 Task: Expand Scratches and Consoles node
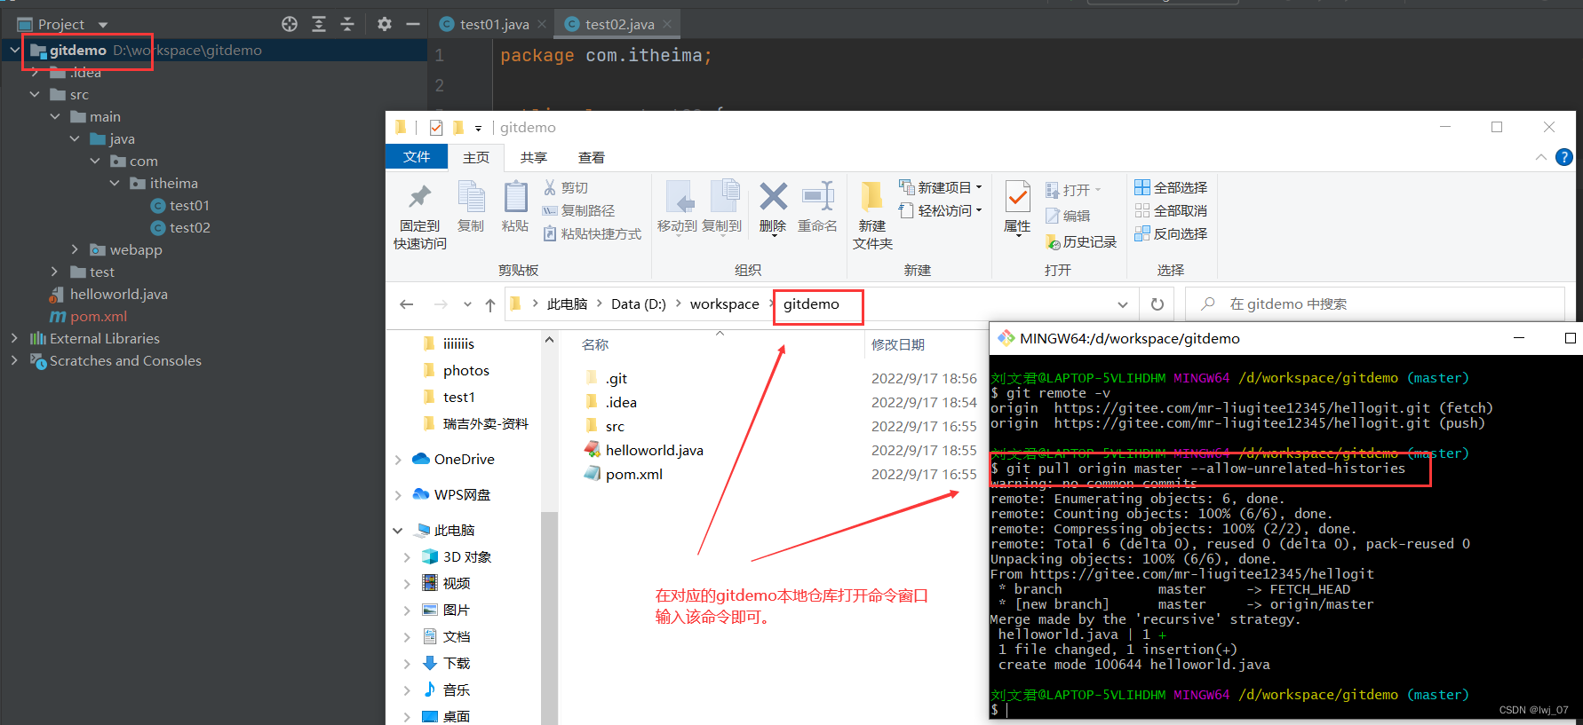point(14,360)
